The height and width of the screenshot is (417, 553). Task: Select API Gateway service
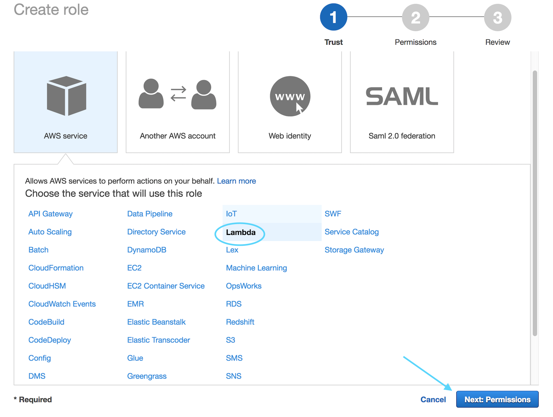(50, 214)
